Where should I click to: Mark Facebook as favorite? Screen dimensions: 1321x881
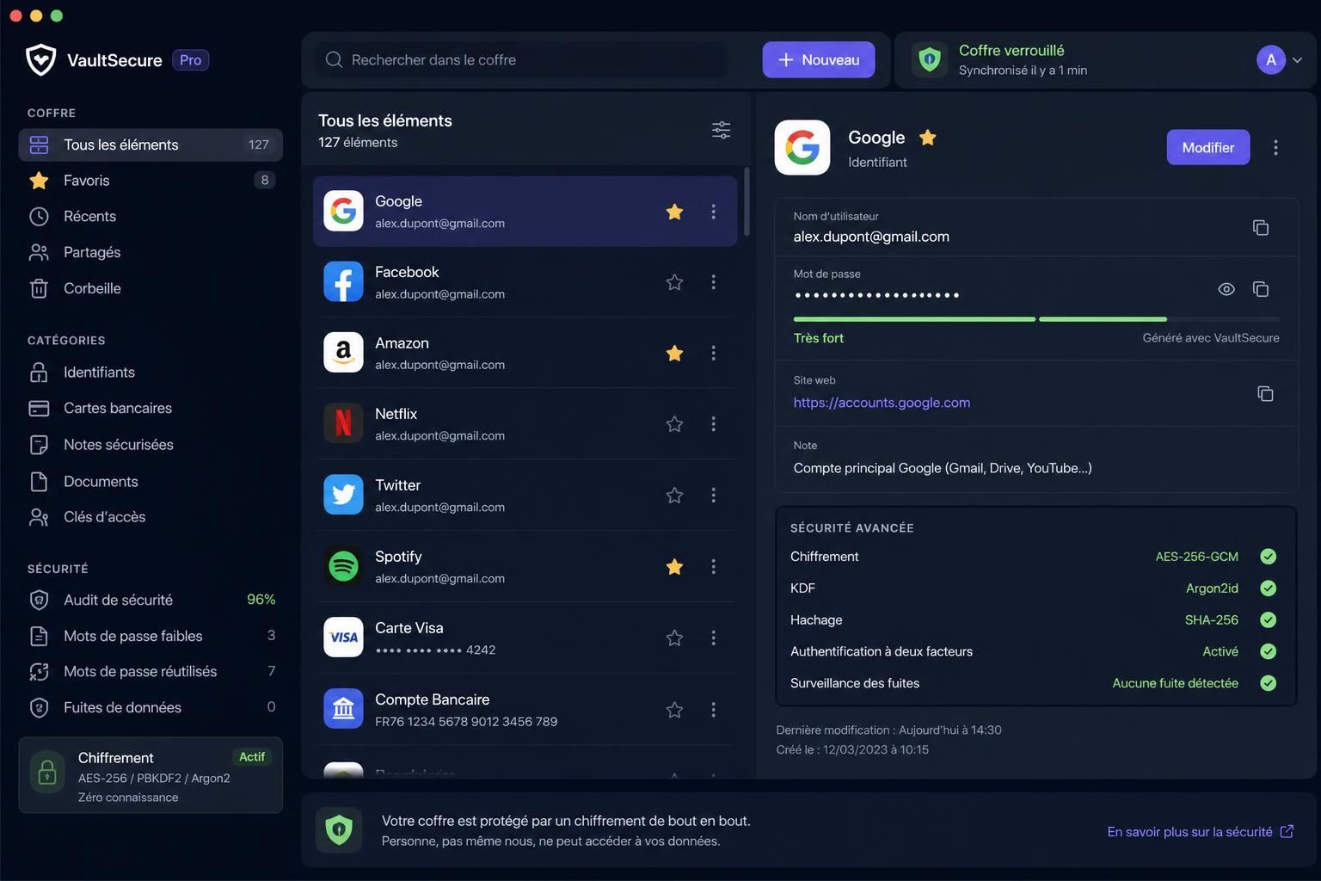(x=675, y=282)
